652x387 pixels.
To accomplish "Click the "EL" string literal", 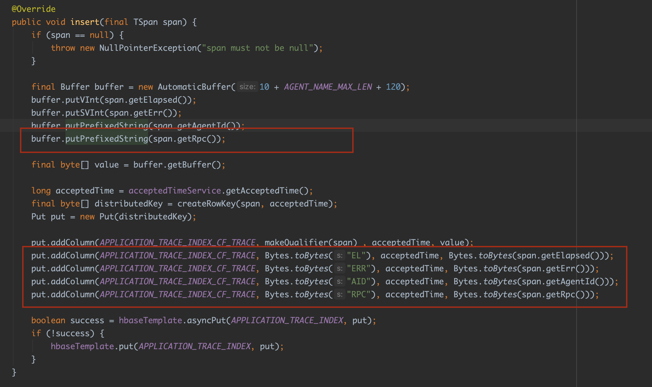I will click(356, 255).
